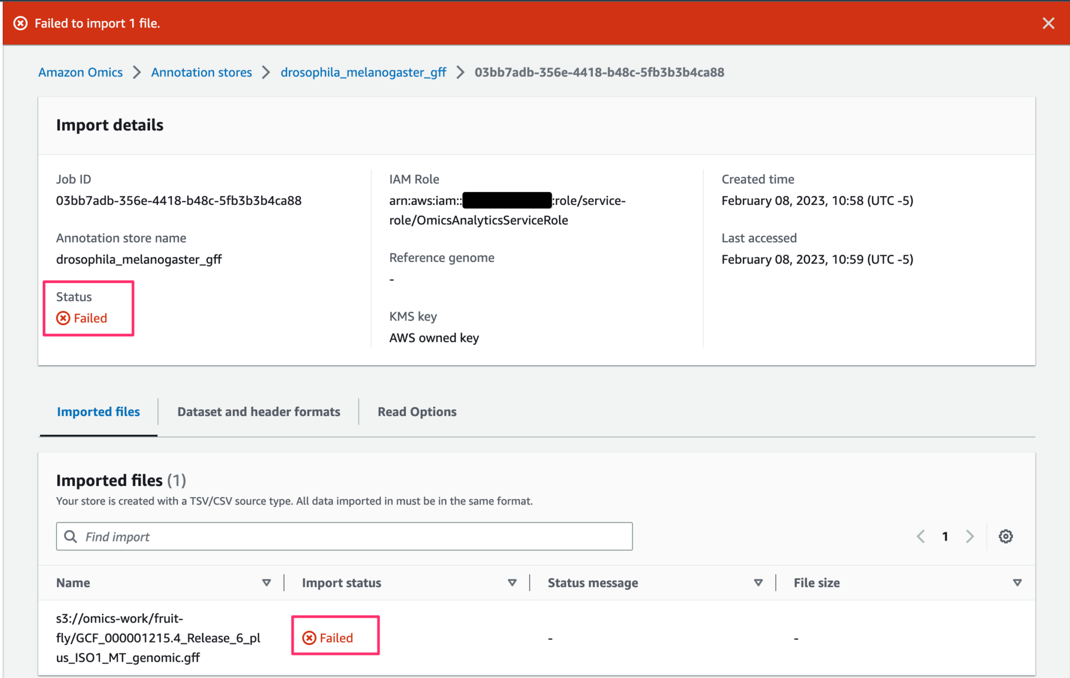Click the next page arrow in pagination
Image resolution: width=1070 pixels, height=678 pixels.
click(x=970, y=536)
